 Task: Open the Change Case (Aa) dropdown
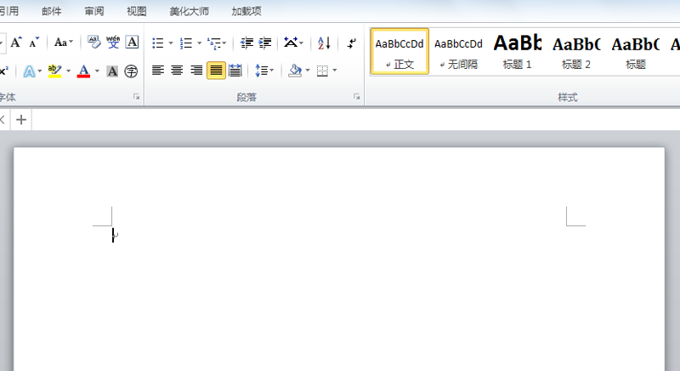63,43
